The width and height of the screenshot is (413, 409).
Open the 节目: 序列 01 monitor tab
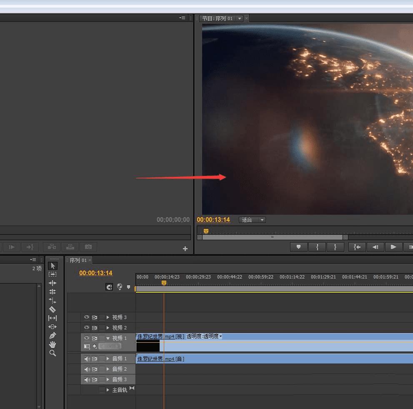(x=218, y=18)
